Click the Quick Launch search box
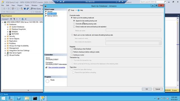Screen dimensions: 180x101 click(x=153, y=2)
